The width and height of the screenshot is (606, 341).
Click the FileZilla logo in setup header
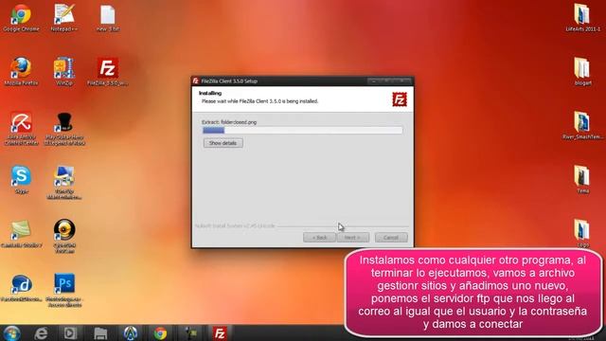tap(400, 99)
